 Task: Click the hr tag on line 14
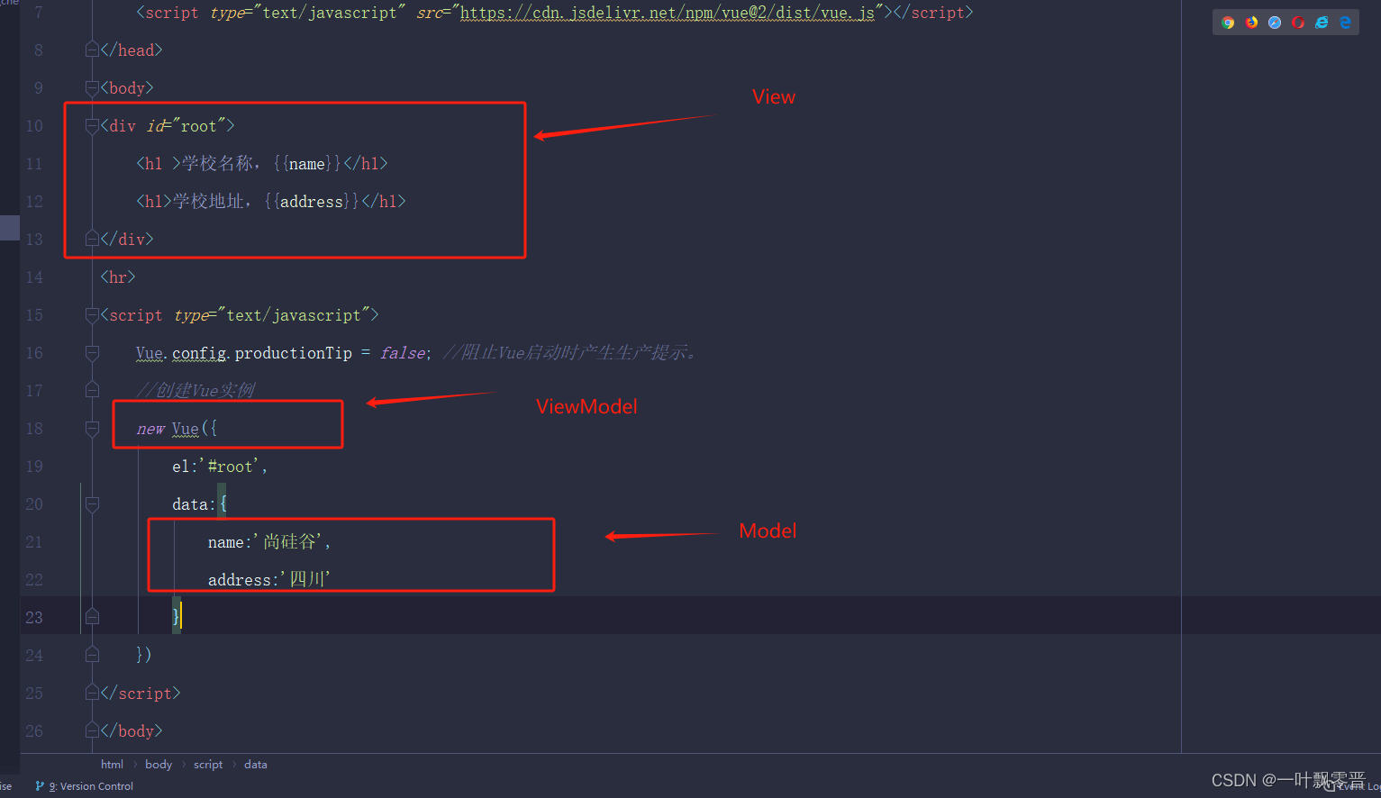(x=118, y=277)
